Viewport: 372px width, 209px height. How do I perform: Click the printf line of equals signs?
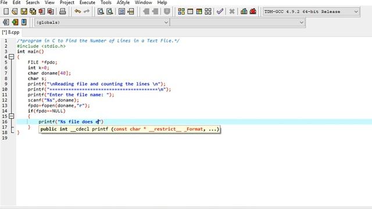tap(99, 89)
